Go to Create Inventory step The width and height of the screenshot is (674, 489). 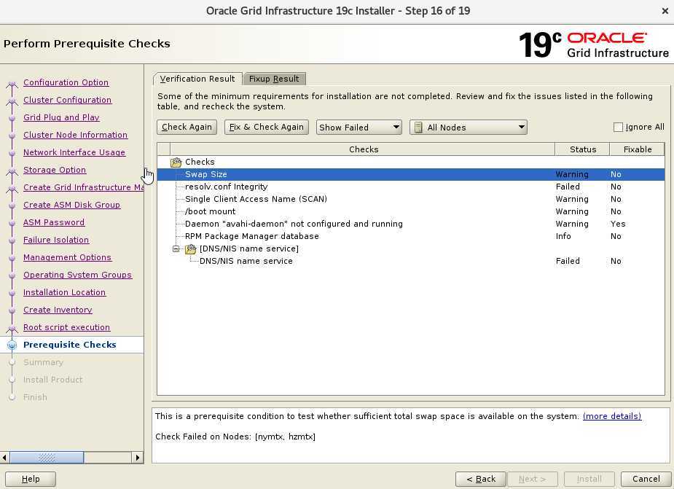pos(58,310)
